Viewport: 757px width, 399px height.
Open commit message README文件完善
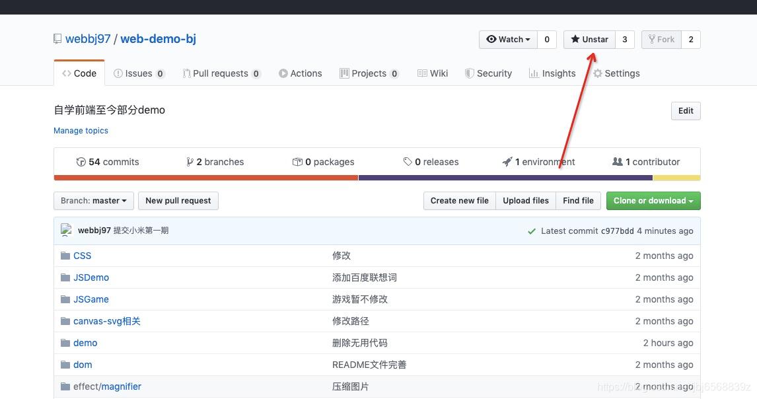point(369,364)
